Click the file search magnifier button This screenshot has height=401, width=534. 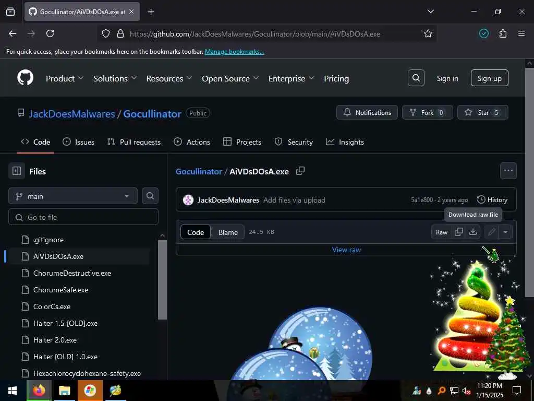[x=150, y=196]
